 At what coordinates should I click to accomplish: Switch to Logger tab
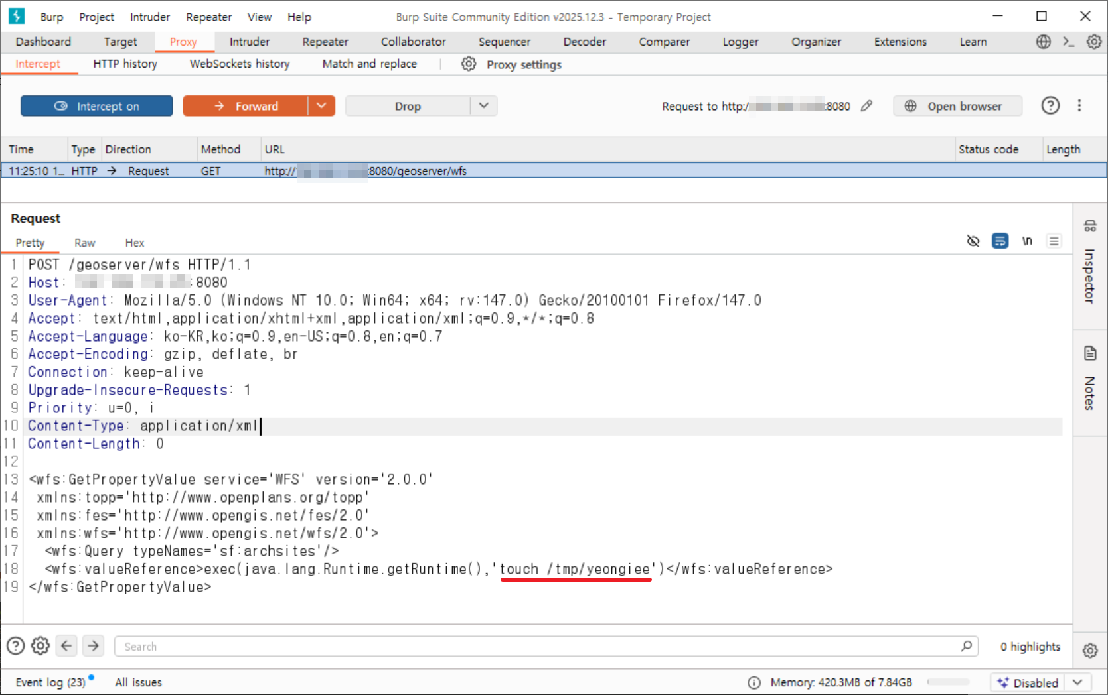click(740, 42)
